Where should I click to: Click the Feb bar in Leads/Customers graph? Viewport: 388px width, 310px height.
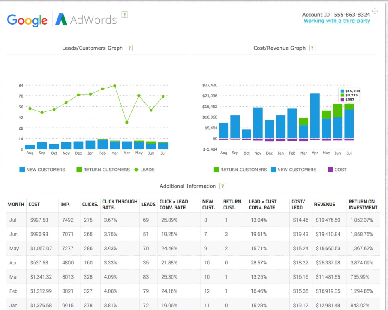point(103,144)
